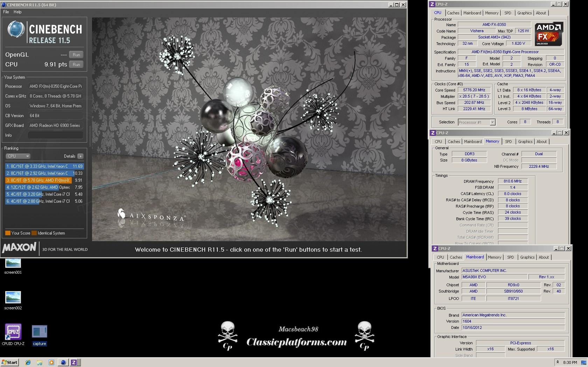This screenshot has width=588, height=367.
Task: Click the Cinebench globe logo
Action: tap(16, 29)
